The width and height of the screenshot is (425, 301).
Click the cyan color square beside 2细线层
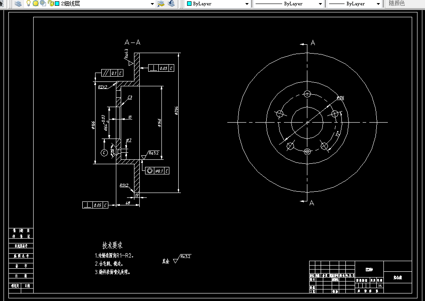click(x=57, y=4)
